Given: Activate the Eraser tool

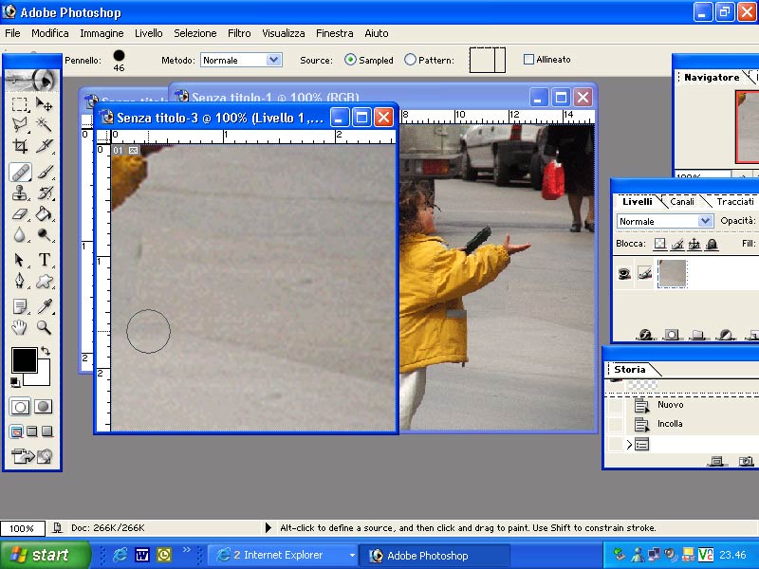Looking at the screenshot, I should coord(20,214).
